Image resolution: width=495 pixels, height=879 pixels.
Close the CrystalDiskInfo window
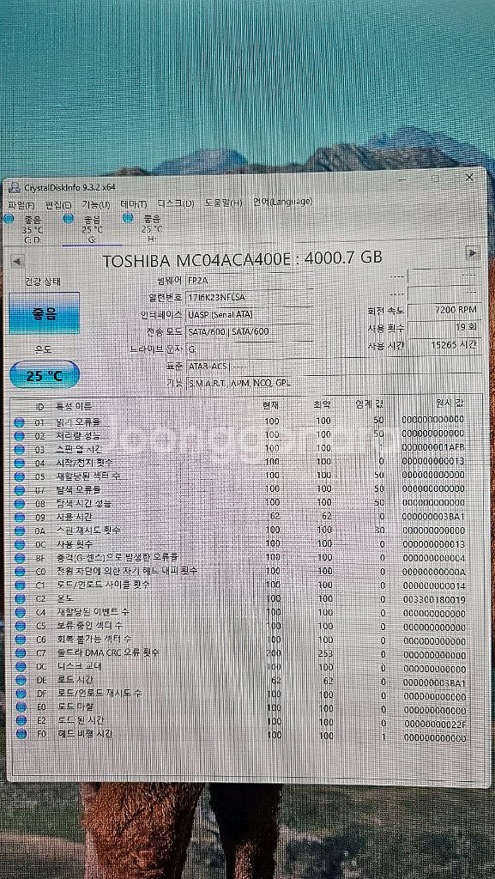click(469, 178)
